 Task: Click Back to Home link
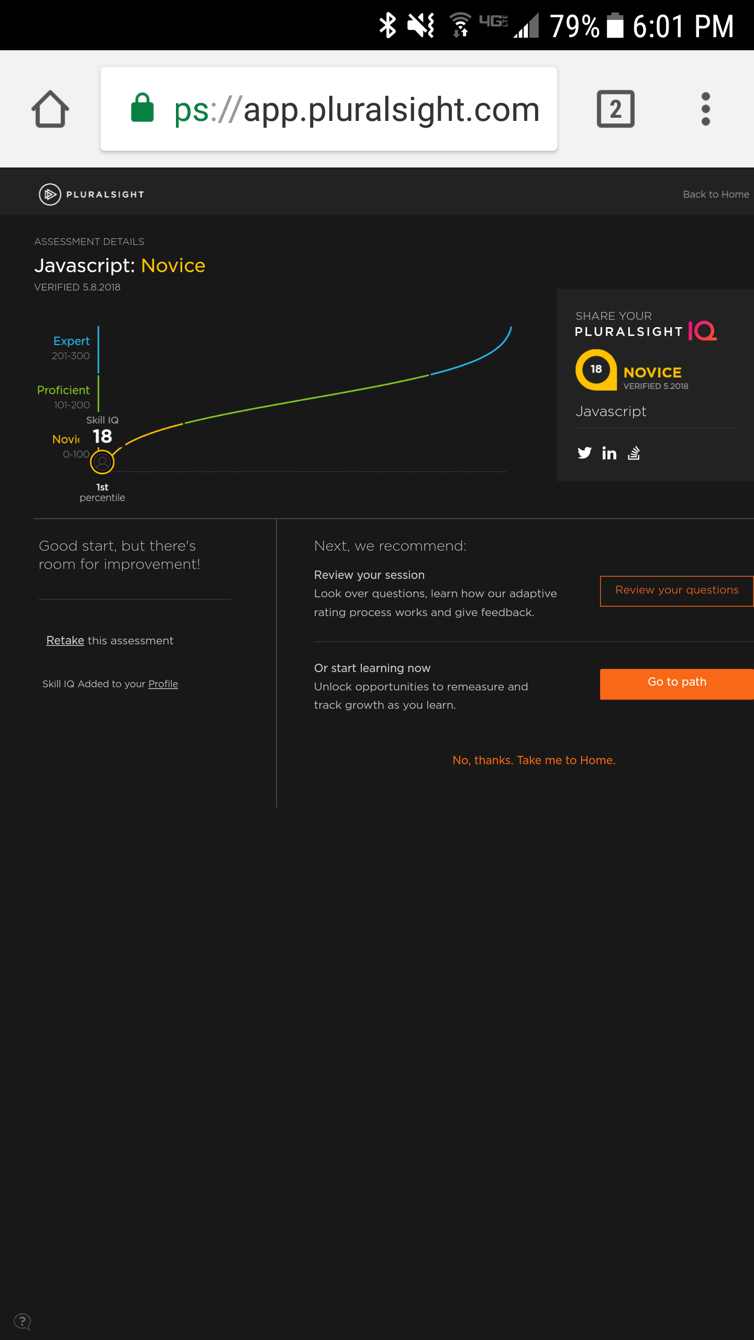click(x=716, y=194)
